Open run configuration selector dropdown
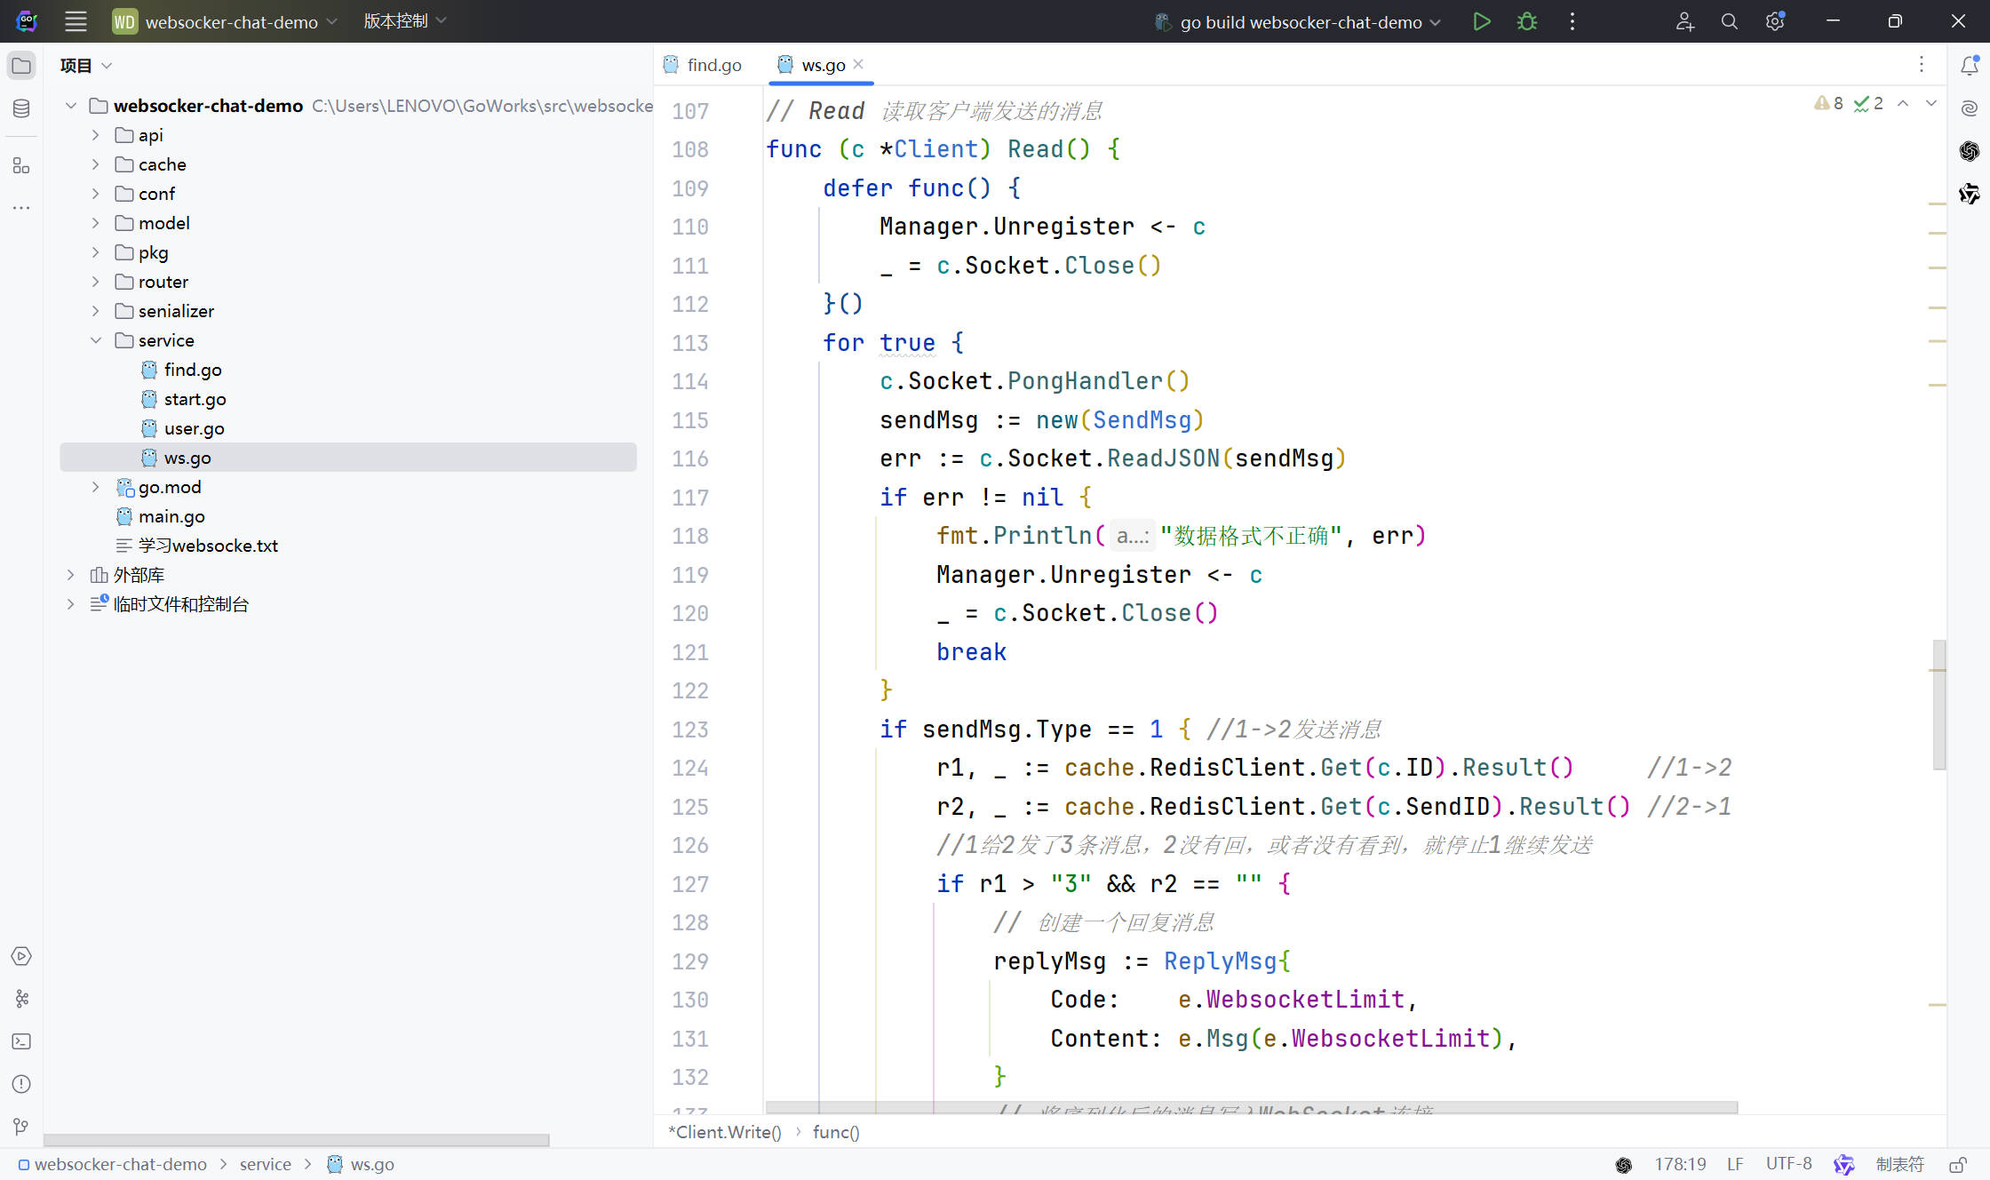Viewport: 1990px width, 1180px height. click(x=1297, y=21)
